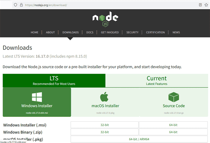The image size is (210, 143).
Task: Open the ABOUT page
Action: click(50, 32)
